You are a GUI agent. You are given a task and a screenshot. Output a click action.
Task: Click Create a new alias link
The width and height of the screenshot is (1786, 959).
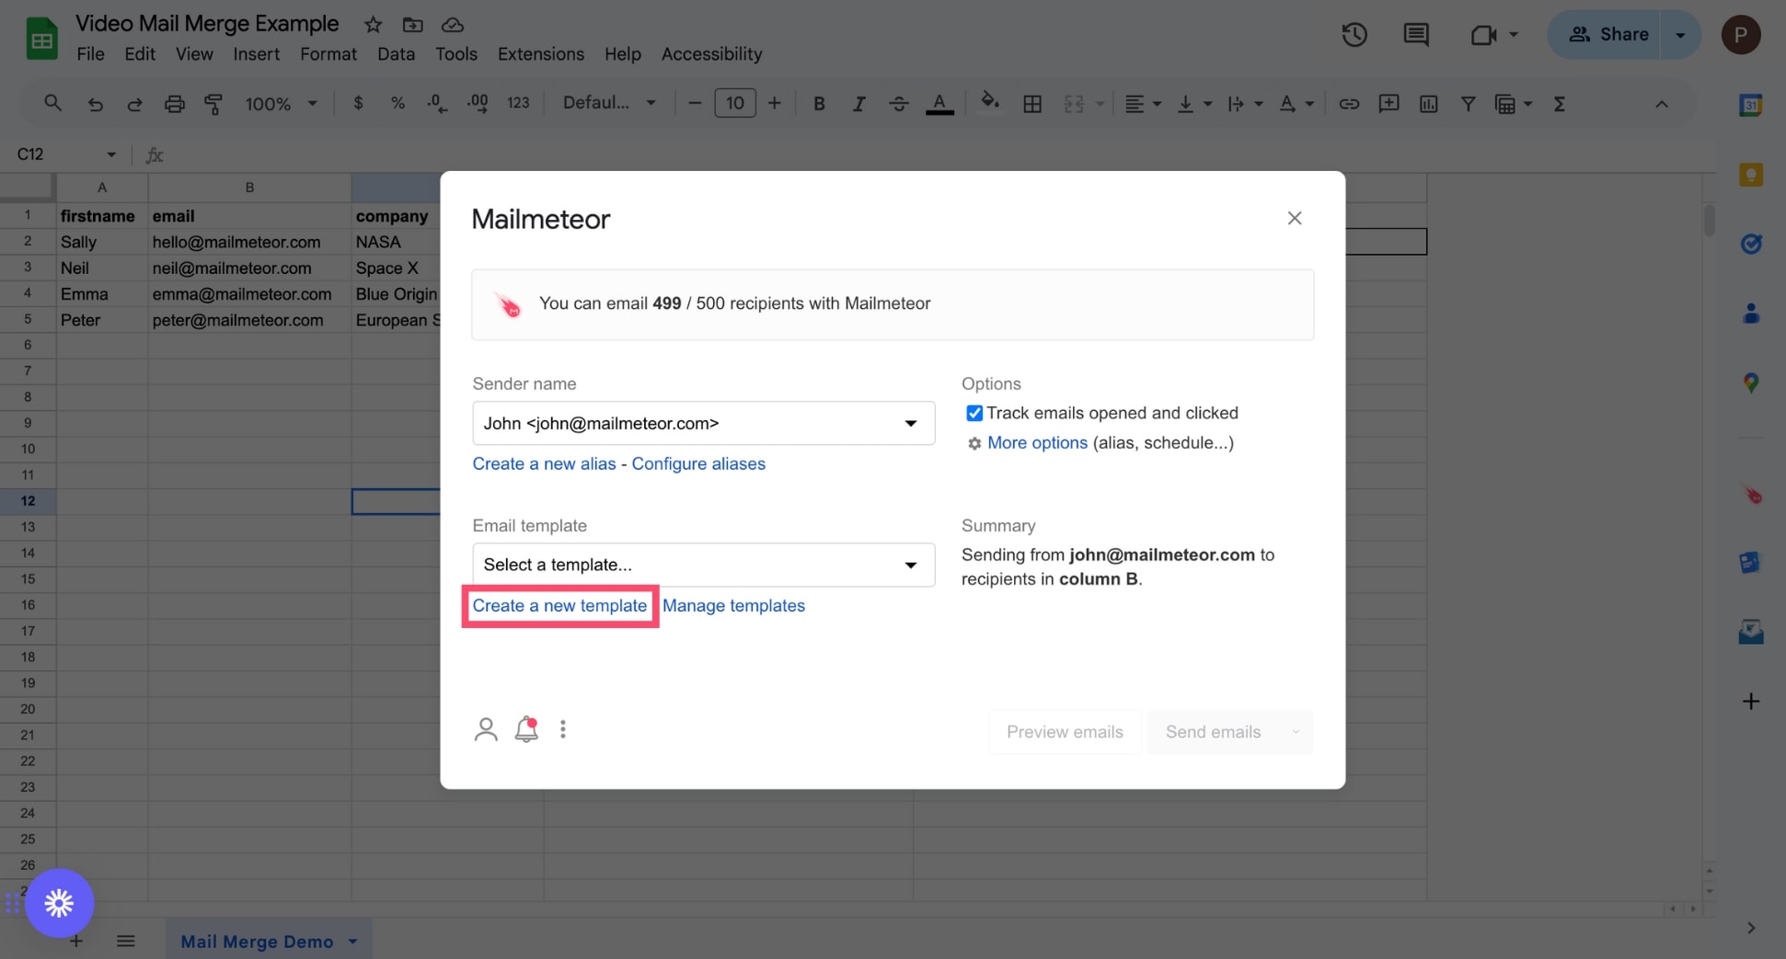[x=544, y=464]
